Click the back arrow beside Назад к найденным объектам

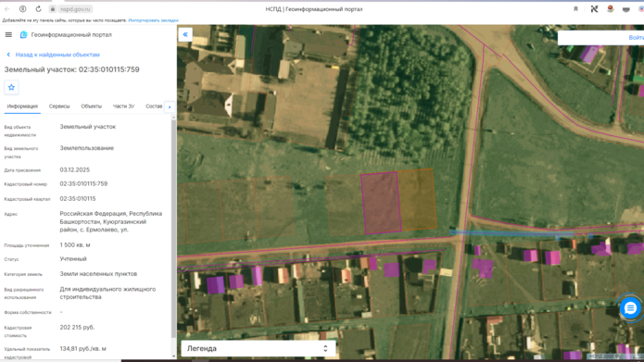click(x=8, y=55)
